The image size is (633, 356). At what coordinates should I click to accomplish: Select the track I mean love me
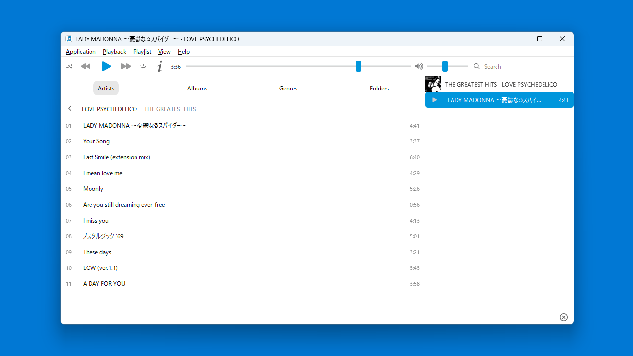coord(243,173)
